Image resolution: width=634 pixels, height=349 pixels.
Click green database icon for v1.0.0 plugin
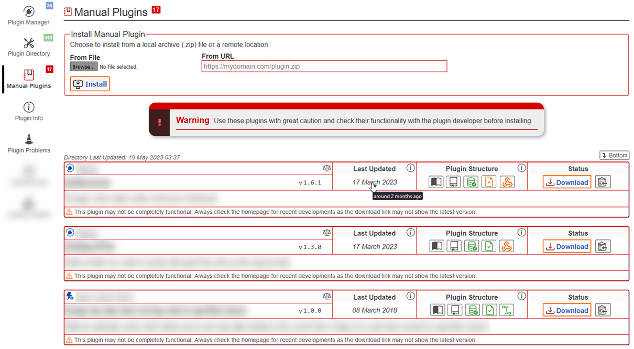point(472,310)
